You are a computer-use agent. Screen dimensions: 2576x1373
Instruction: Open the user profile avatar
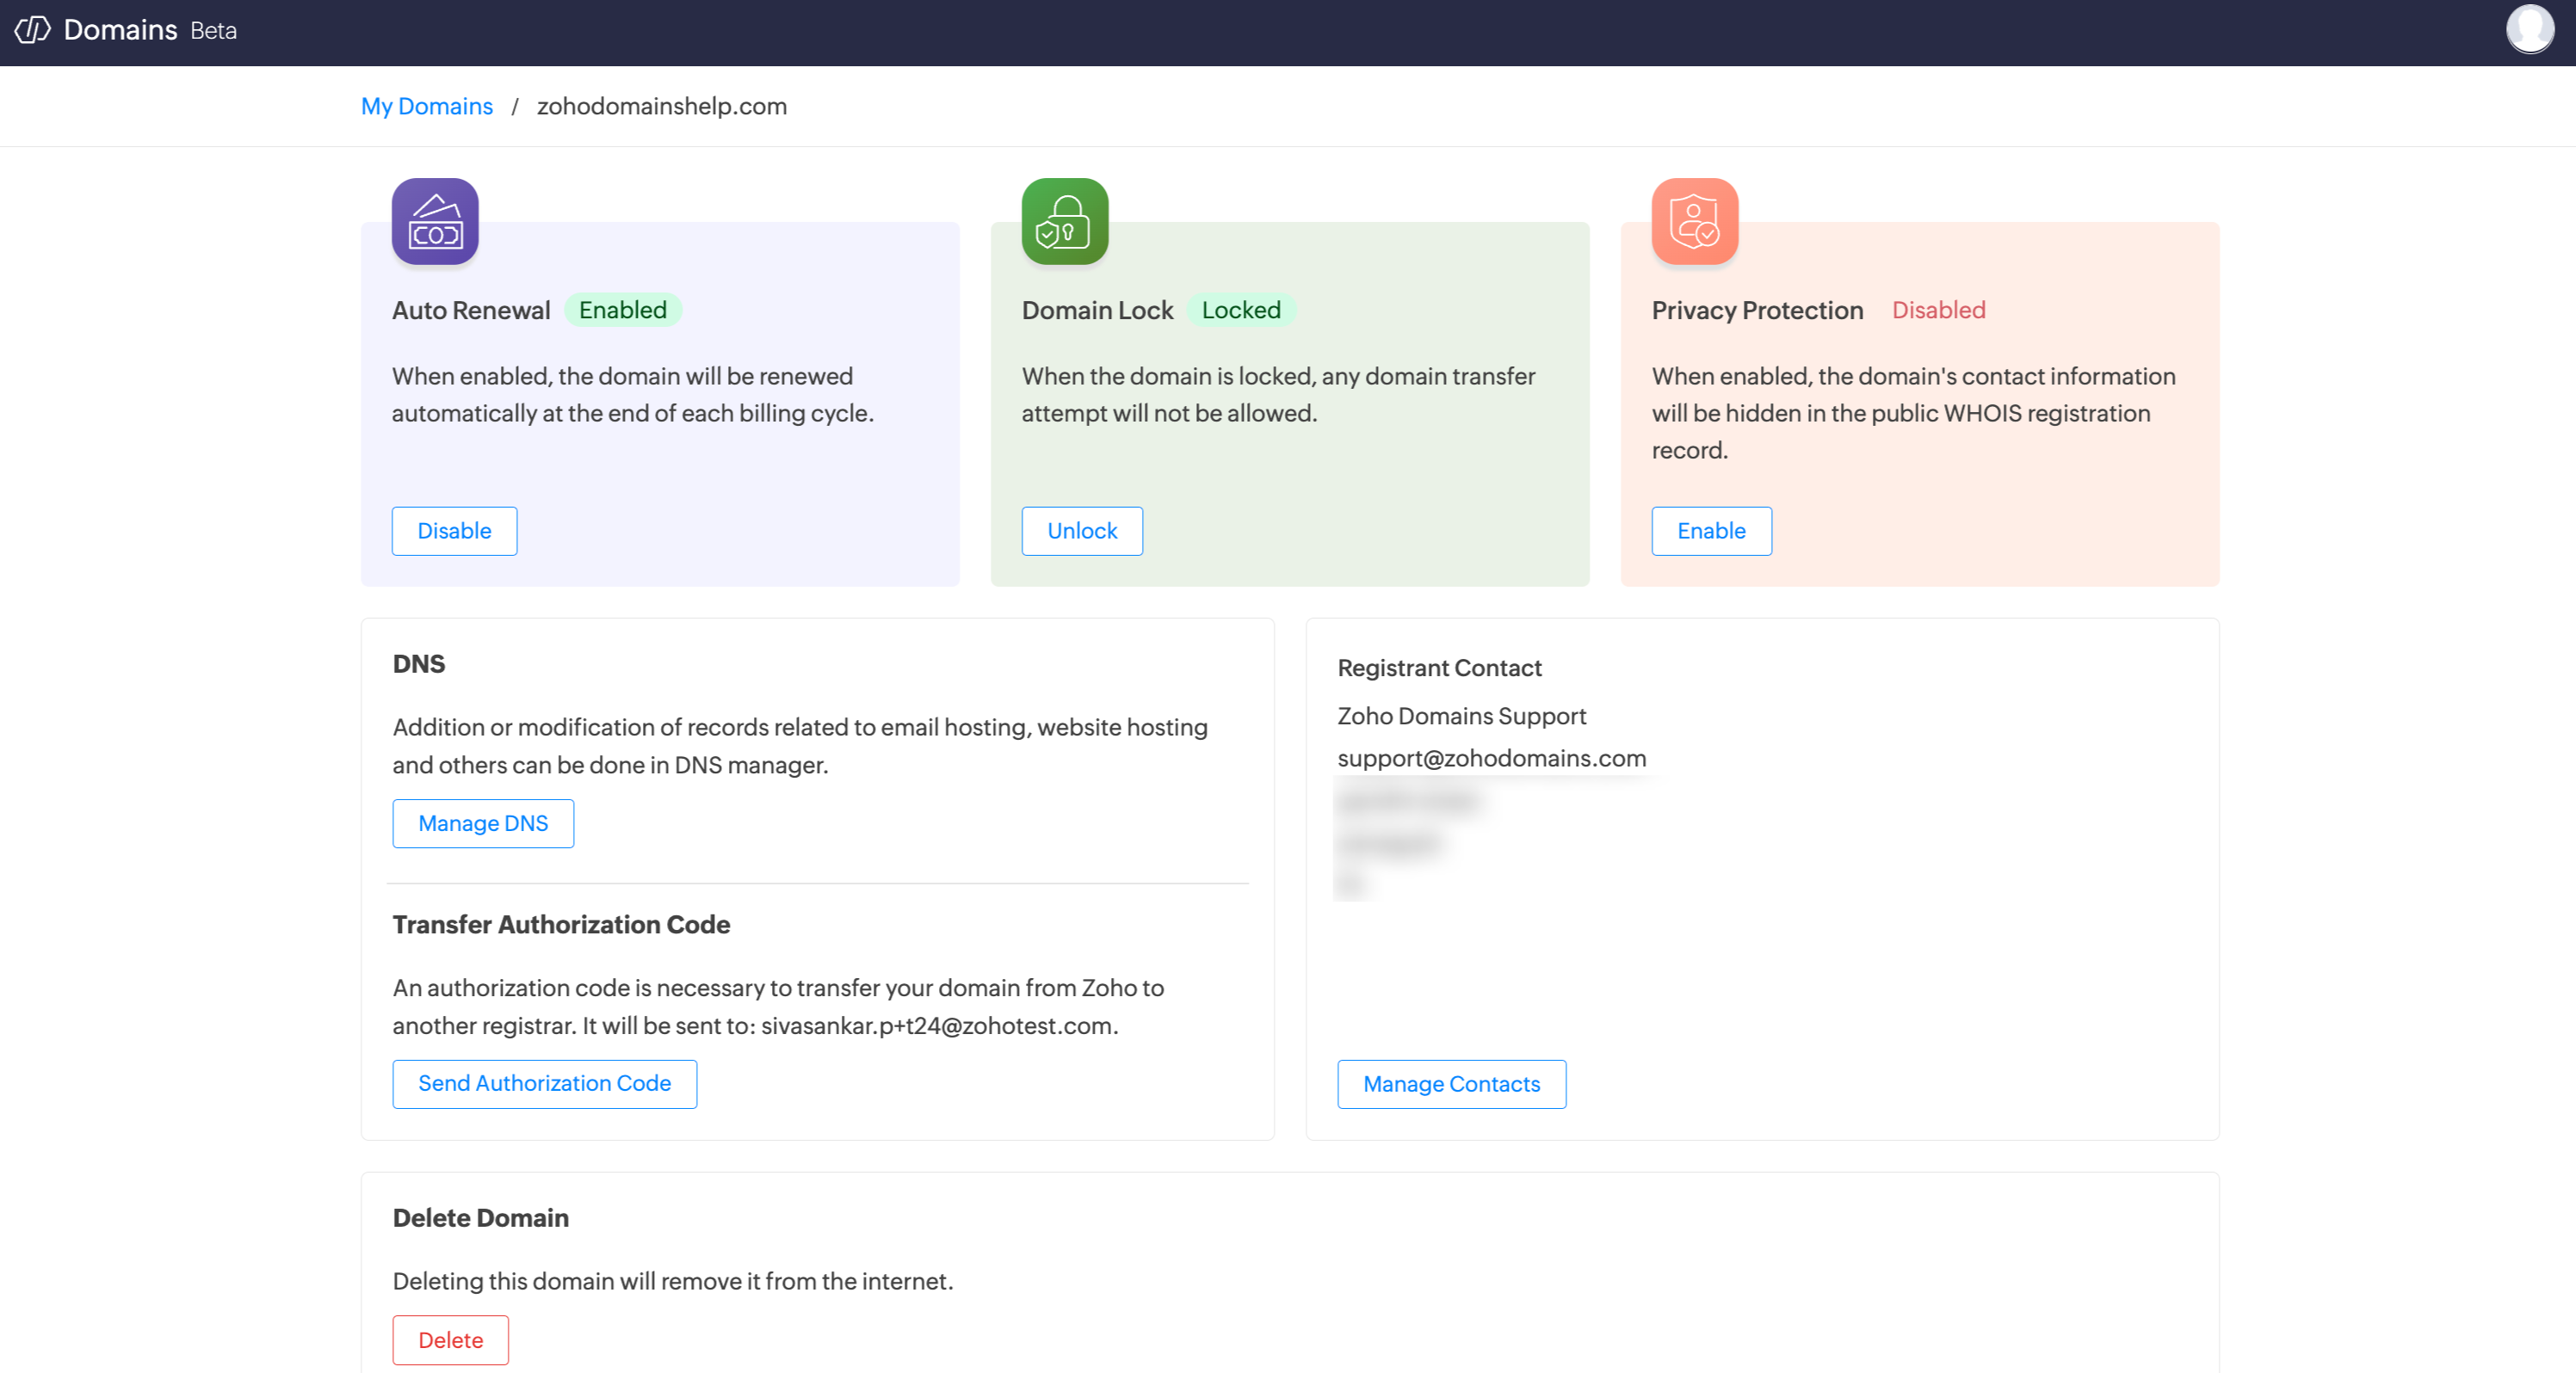coord(2530,29)
